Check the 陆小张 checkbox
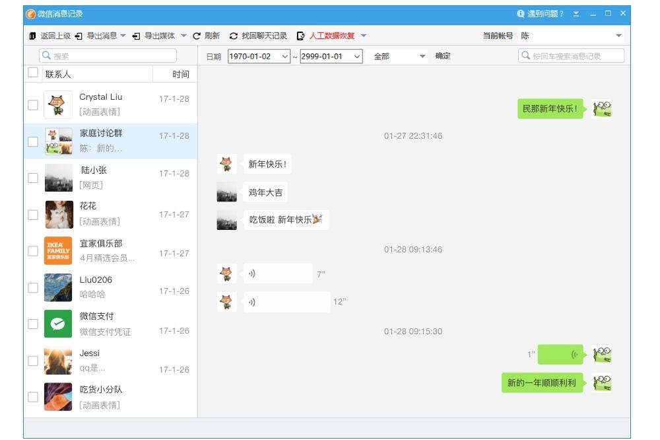The width and height of the screenshot is (660, 440). (x=33, y=178)
